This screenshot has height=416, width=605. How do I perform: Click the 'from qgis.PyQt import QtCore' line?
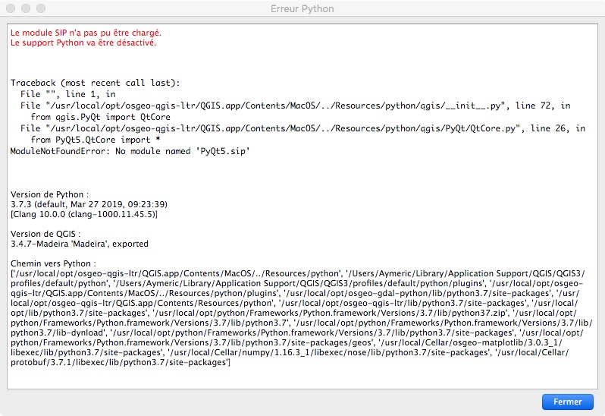(x=100, y=117)
